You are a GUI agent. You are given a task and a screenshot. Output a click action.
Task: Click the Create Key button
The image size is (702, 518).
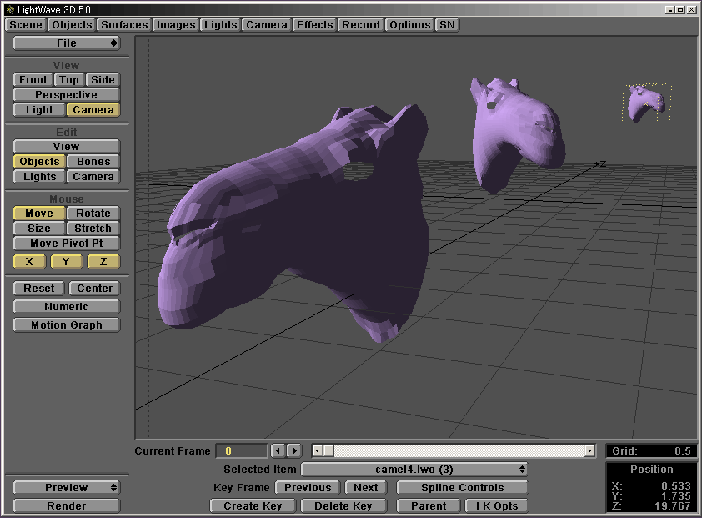(253, 506)
